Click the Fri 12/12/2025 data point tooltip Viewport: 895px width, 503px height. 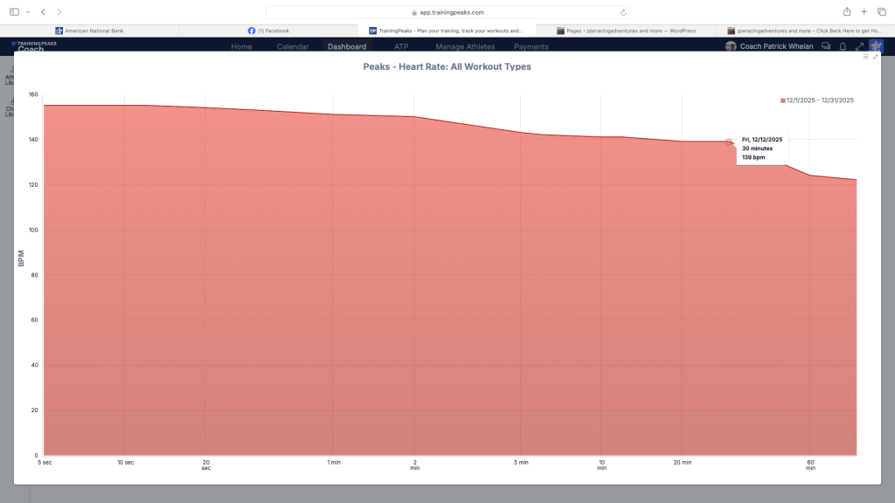pos(761,148)
